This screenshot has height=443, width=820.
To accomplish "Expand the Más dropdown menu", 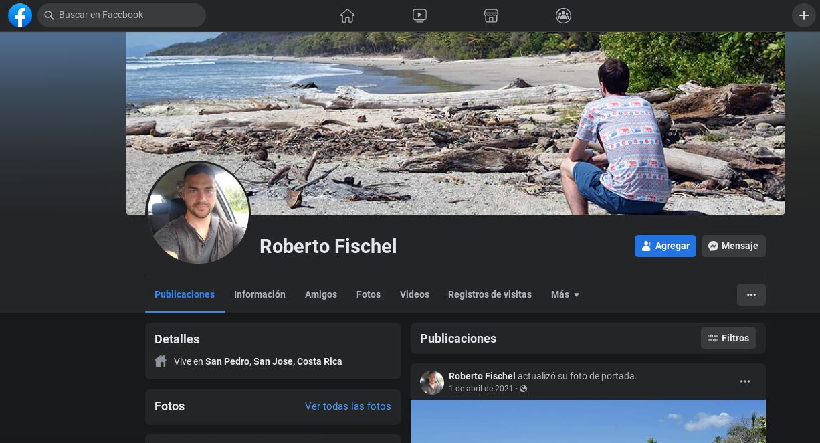I will 565,294.
